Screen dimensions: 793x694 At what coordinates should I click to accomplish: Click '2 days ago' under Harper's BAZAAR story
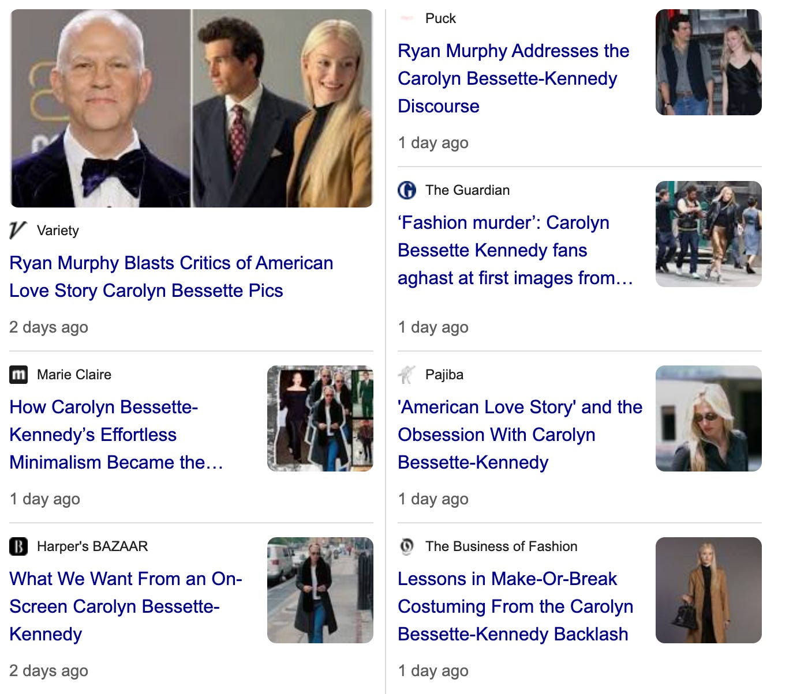point(49,671)
